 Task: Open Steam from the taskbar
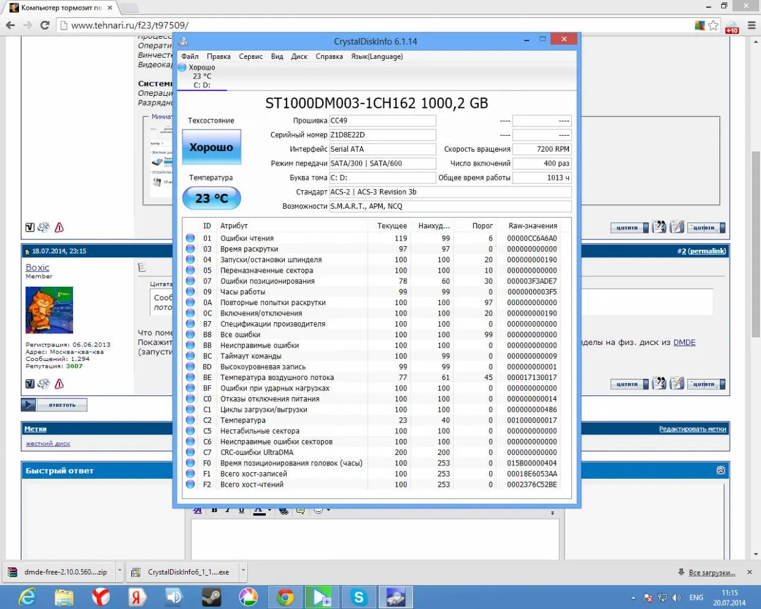[x=212, y=597]
